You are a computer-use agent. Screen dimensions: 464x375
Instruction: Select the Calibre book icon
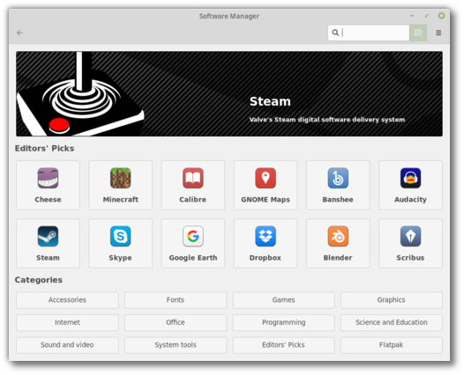coord(193,178)
